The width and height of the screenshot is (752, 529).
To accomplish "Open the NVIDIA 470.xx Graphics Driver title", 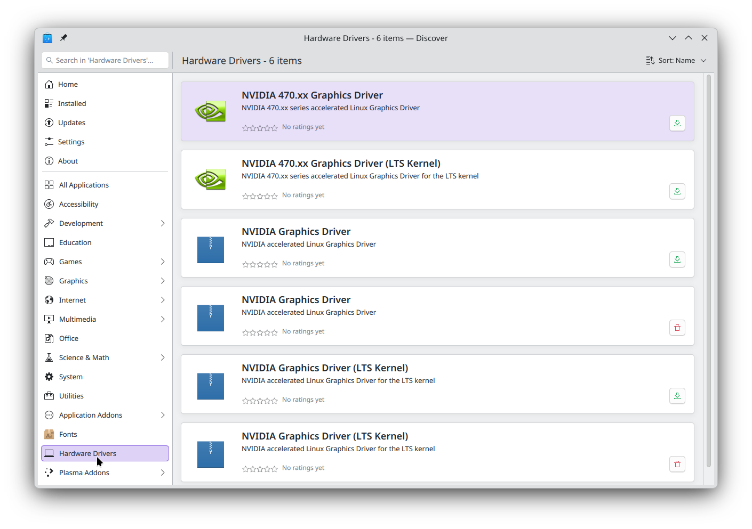I will click(312, 95).
